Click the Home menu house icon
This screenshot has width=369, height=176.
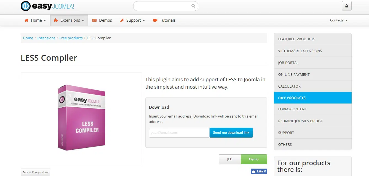26,20
